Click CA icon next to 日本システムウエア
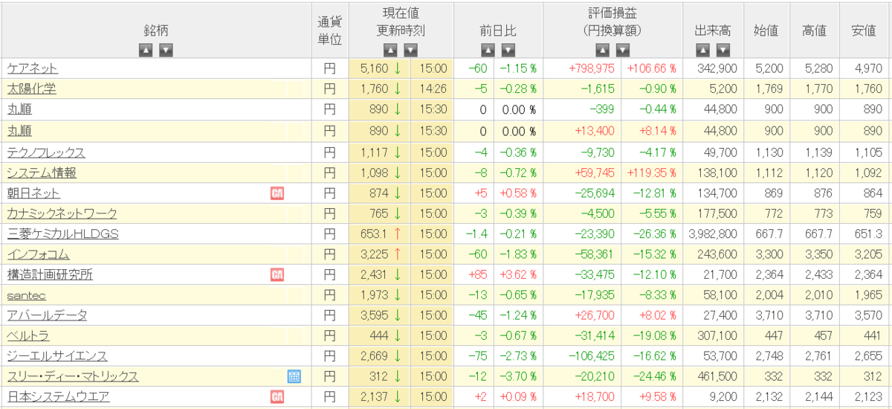 point(277,397)
